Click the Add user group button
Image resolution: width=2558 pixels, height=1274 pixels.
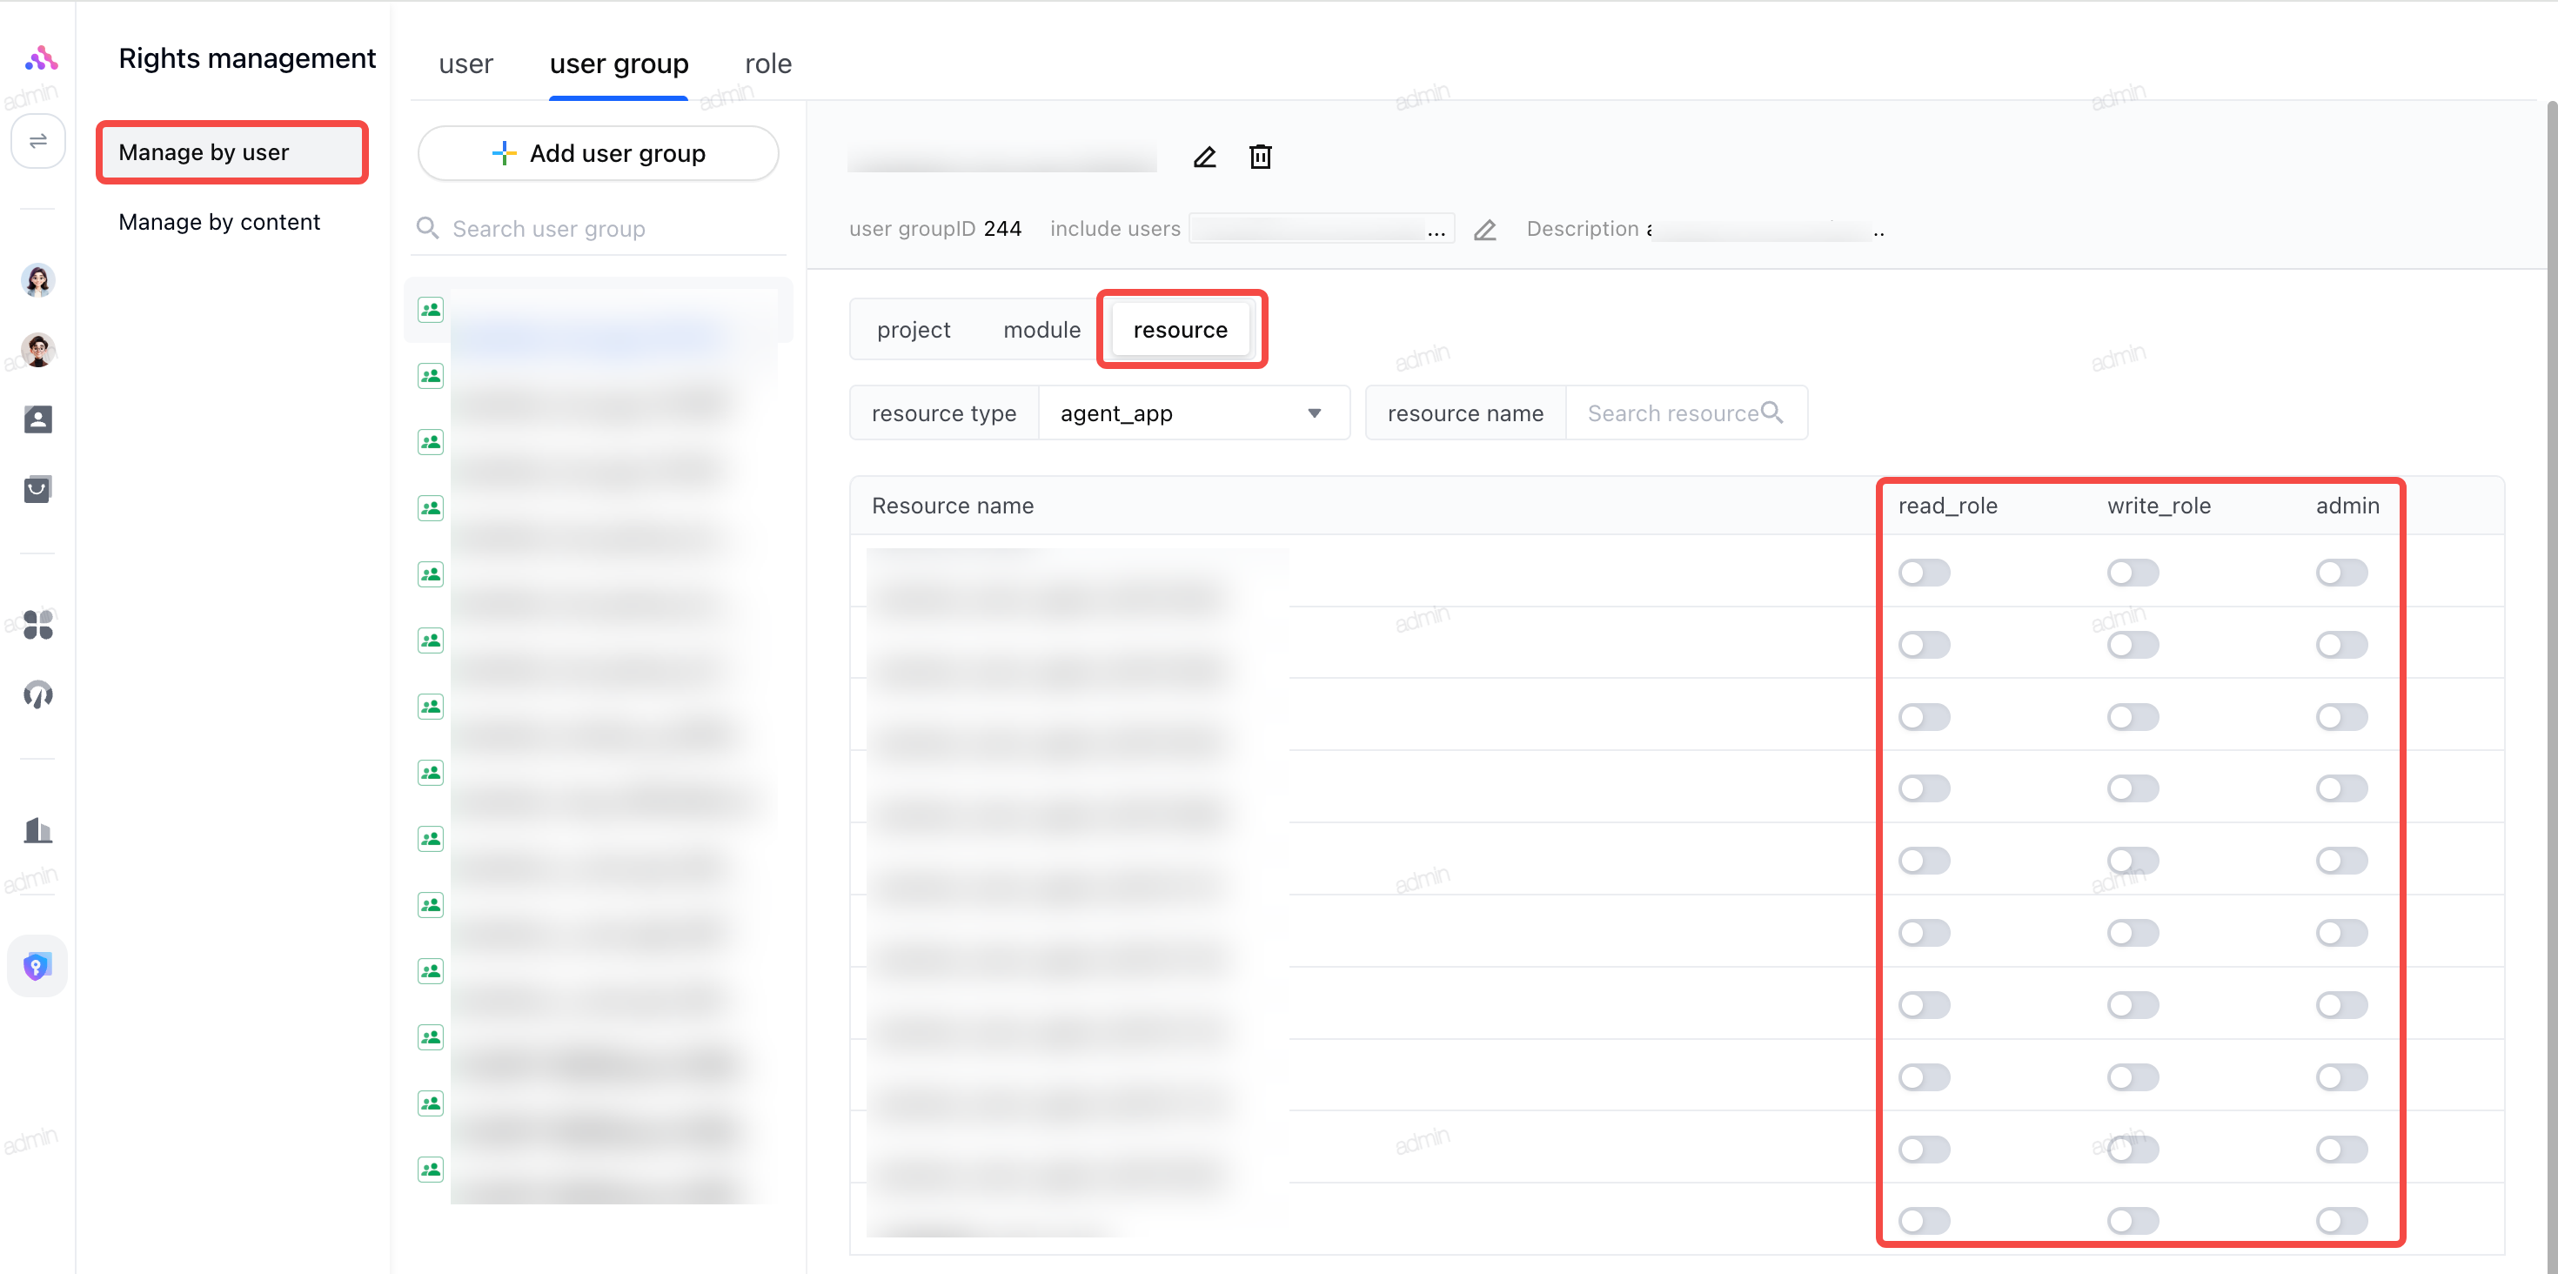click(598, 153)
